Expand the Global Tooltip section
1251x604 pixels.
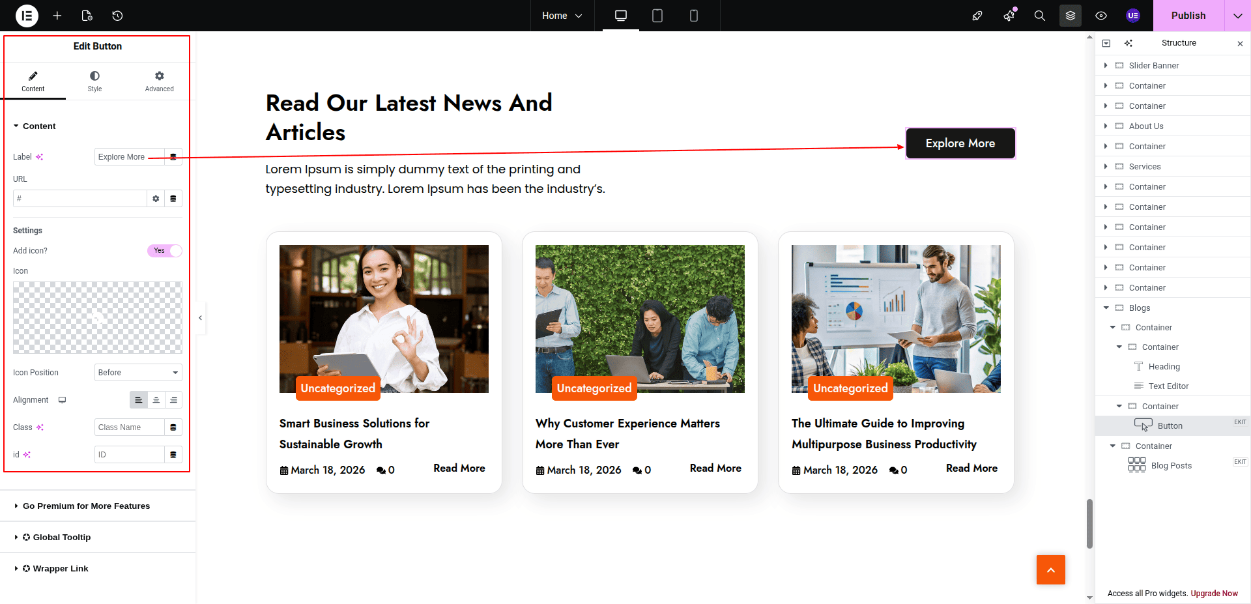click(x=98, y=538)
